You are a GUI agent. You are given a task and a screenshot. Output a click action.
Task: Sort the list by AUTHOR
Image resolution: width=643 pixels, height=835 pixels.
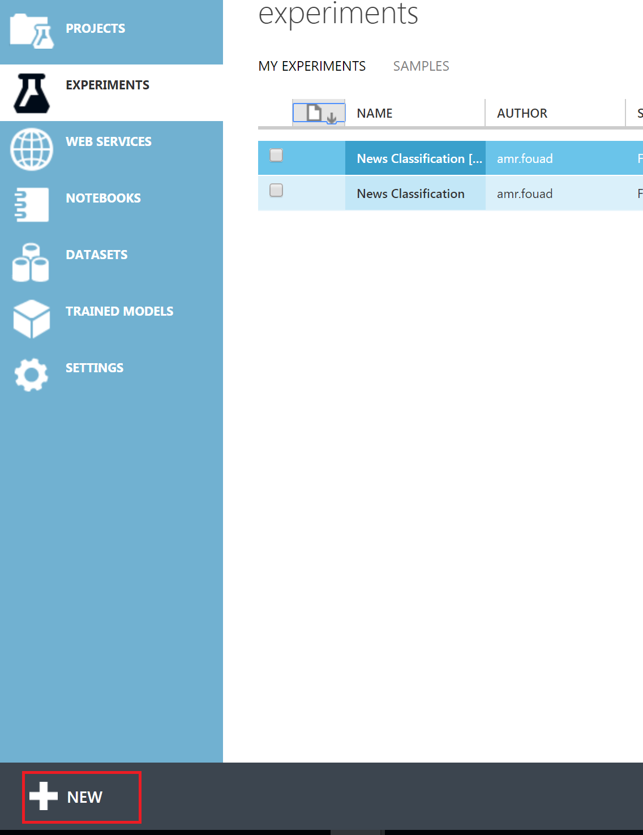(521, 113)
